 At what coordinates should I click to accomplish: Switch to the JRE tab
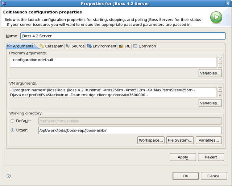(125, 46)
